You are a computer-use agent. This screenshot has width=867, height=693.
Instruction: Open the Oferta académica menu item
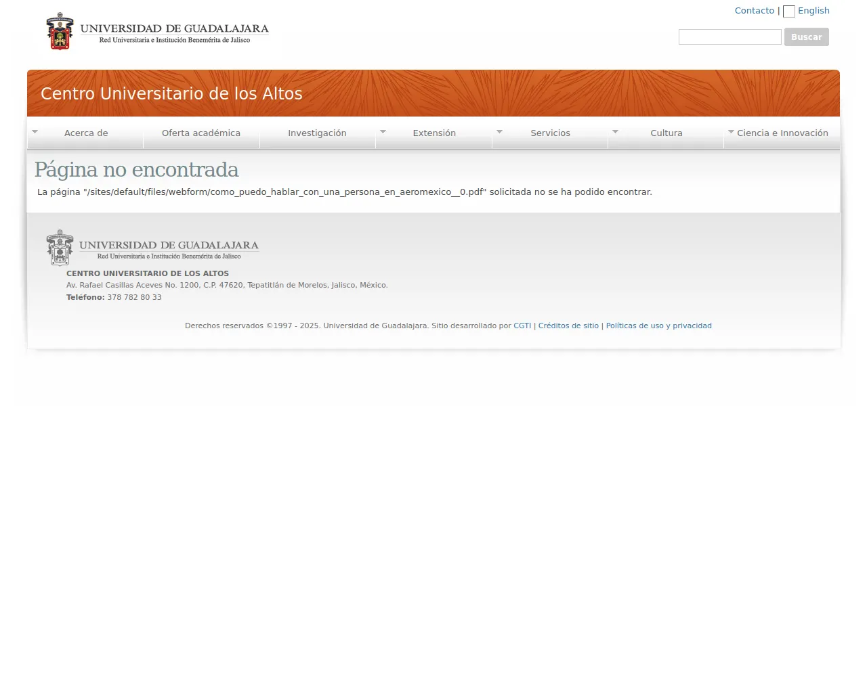pyautogui.click(x=201, y=133)
